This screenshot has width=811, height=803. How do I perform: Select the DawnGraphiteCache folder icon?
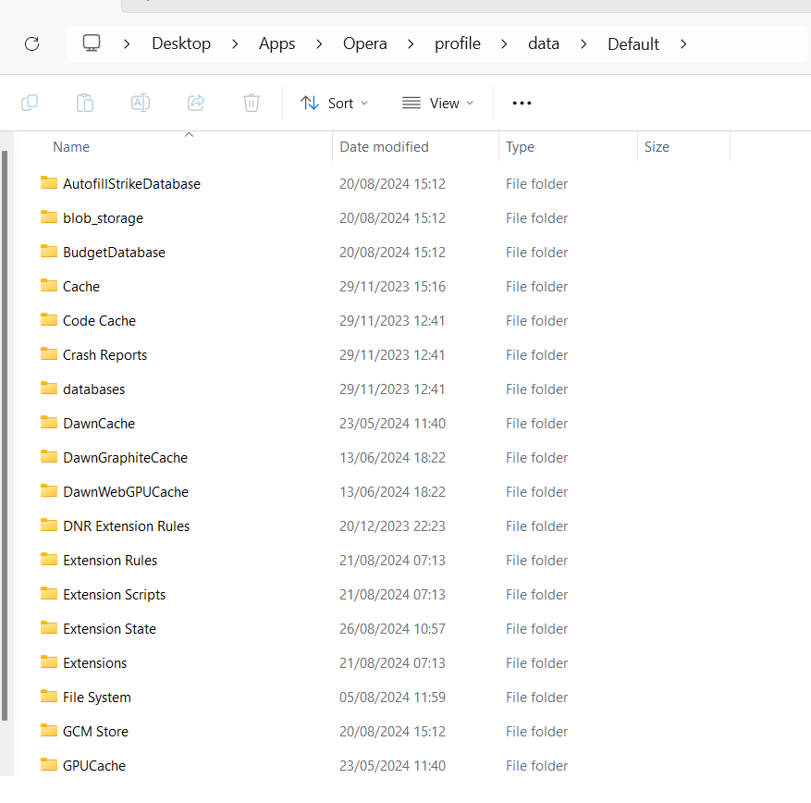49,457
